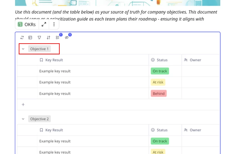Image resolution: width=241 pixels, height=154 pixels.
Task: Open the group-by icon with badge
Action: point(57,37)
